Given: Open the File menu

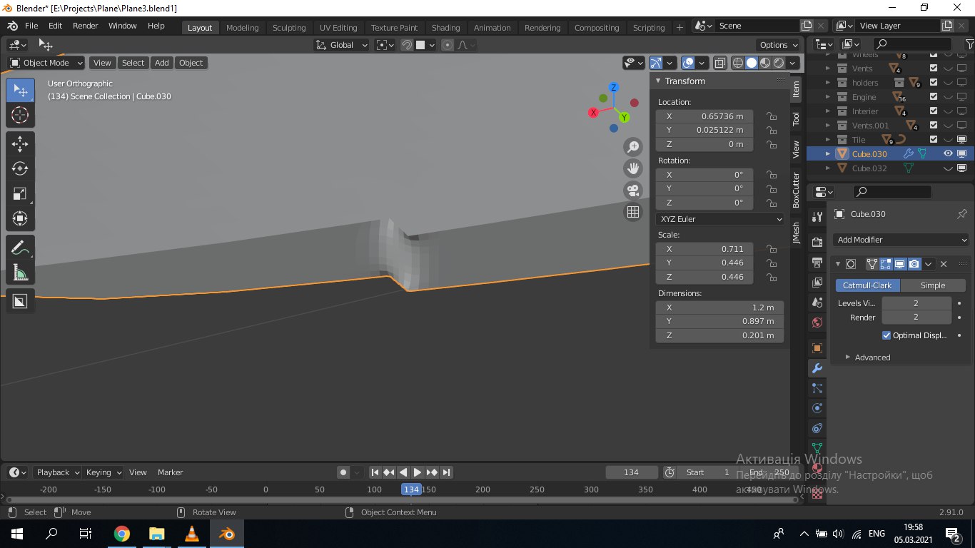Looking at the screenshot, I should click(31, 26).
